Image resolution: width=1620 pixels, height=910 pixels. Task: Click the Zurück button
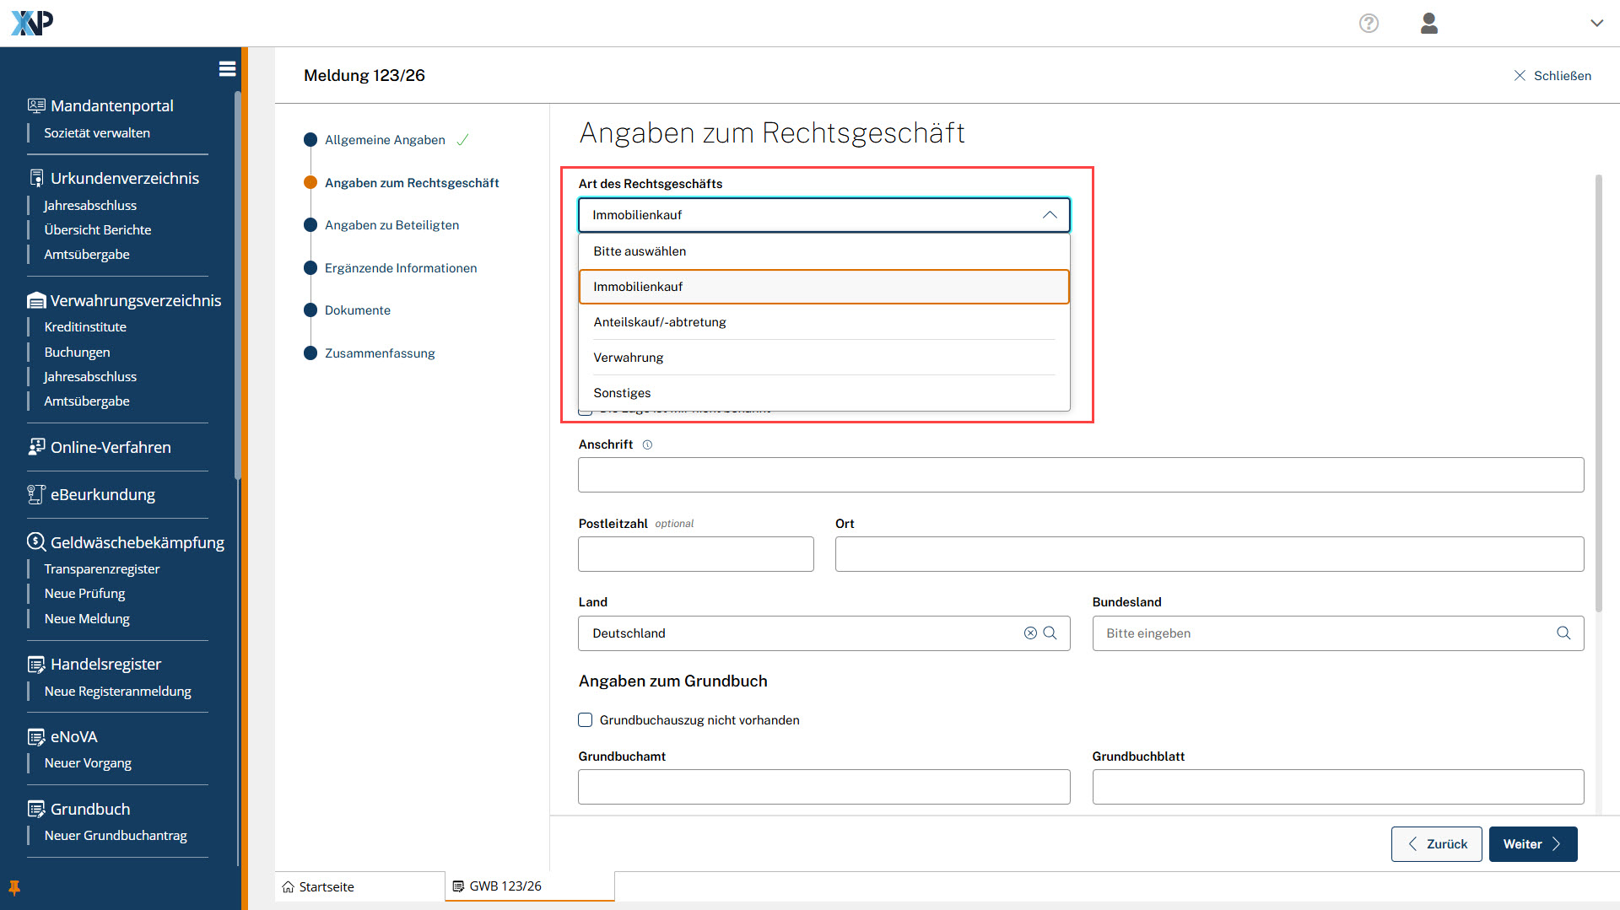click(1436, 844)
